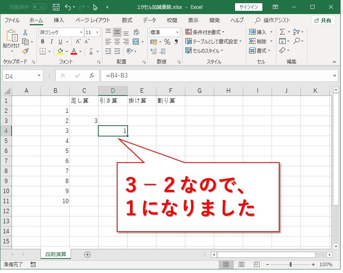This screenshot has height=273, width=343.
Task: Add a new sheet with plus button
Action: 87,255
